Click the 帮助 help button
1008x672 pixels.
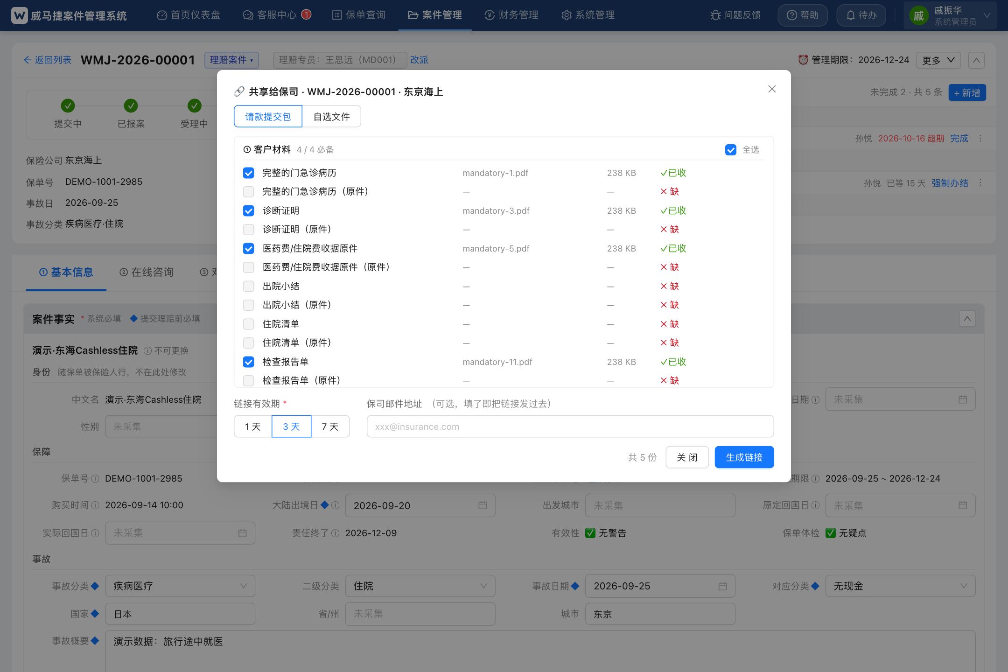803,15
